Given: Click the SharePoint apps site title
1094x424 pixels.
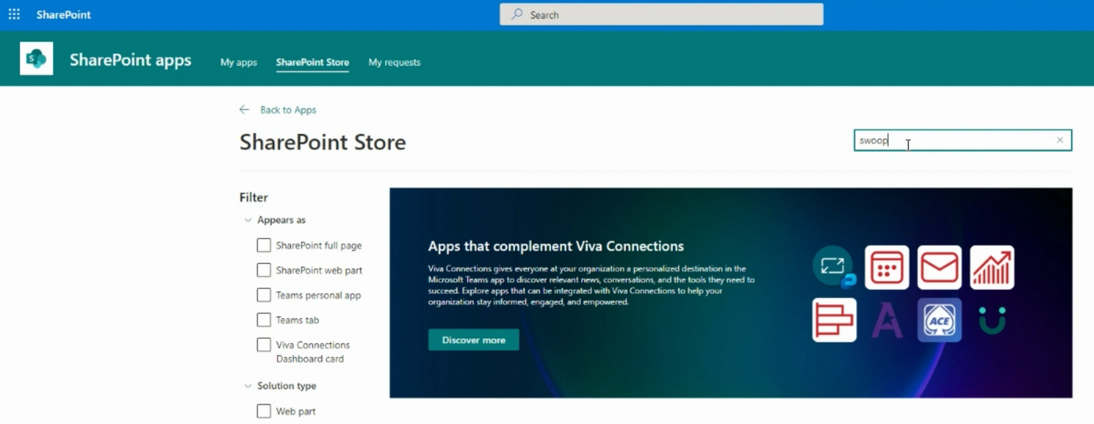Looking at the screenshot, I should (130, 60).
